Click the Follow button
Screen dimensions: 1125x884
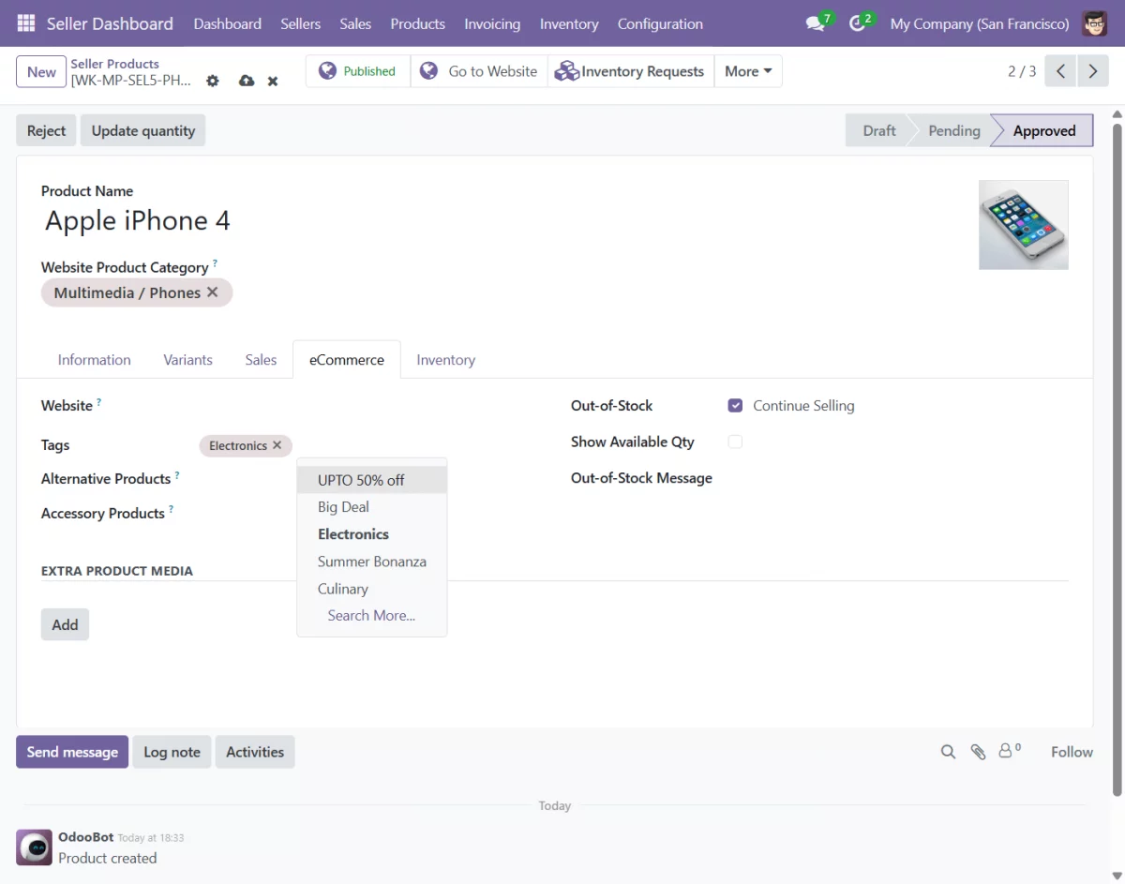point(1072,752)
